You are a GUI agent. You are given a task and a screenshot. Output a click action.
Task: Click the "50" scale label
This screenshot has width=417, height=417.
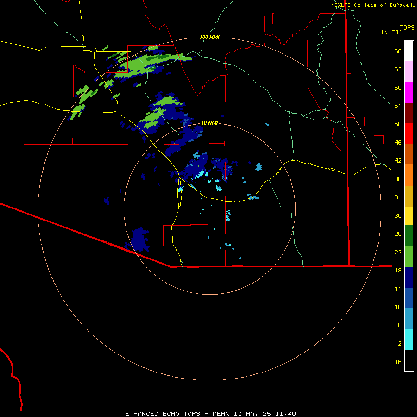[x=398, y=124]
